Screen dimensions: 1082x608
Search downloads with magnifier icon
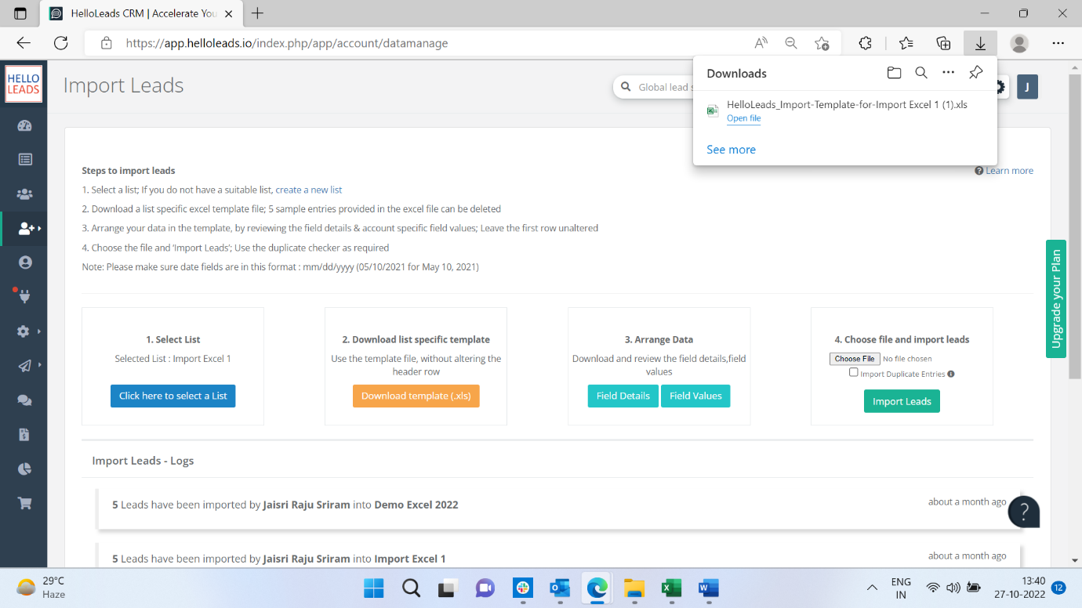[x=921, y=73]
